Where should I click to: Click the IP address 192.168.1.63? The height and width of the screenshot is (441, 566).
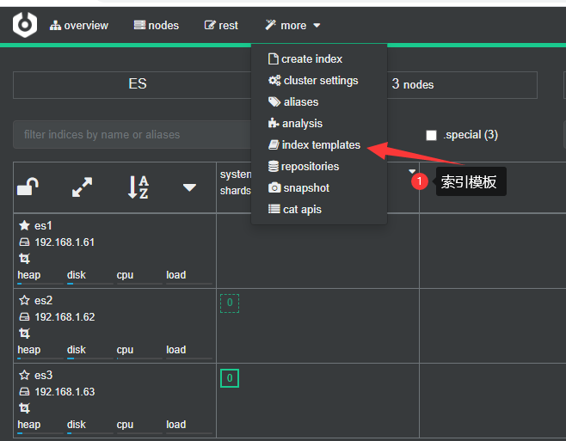pos(65,391)
